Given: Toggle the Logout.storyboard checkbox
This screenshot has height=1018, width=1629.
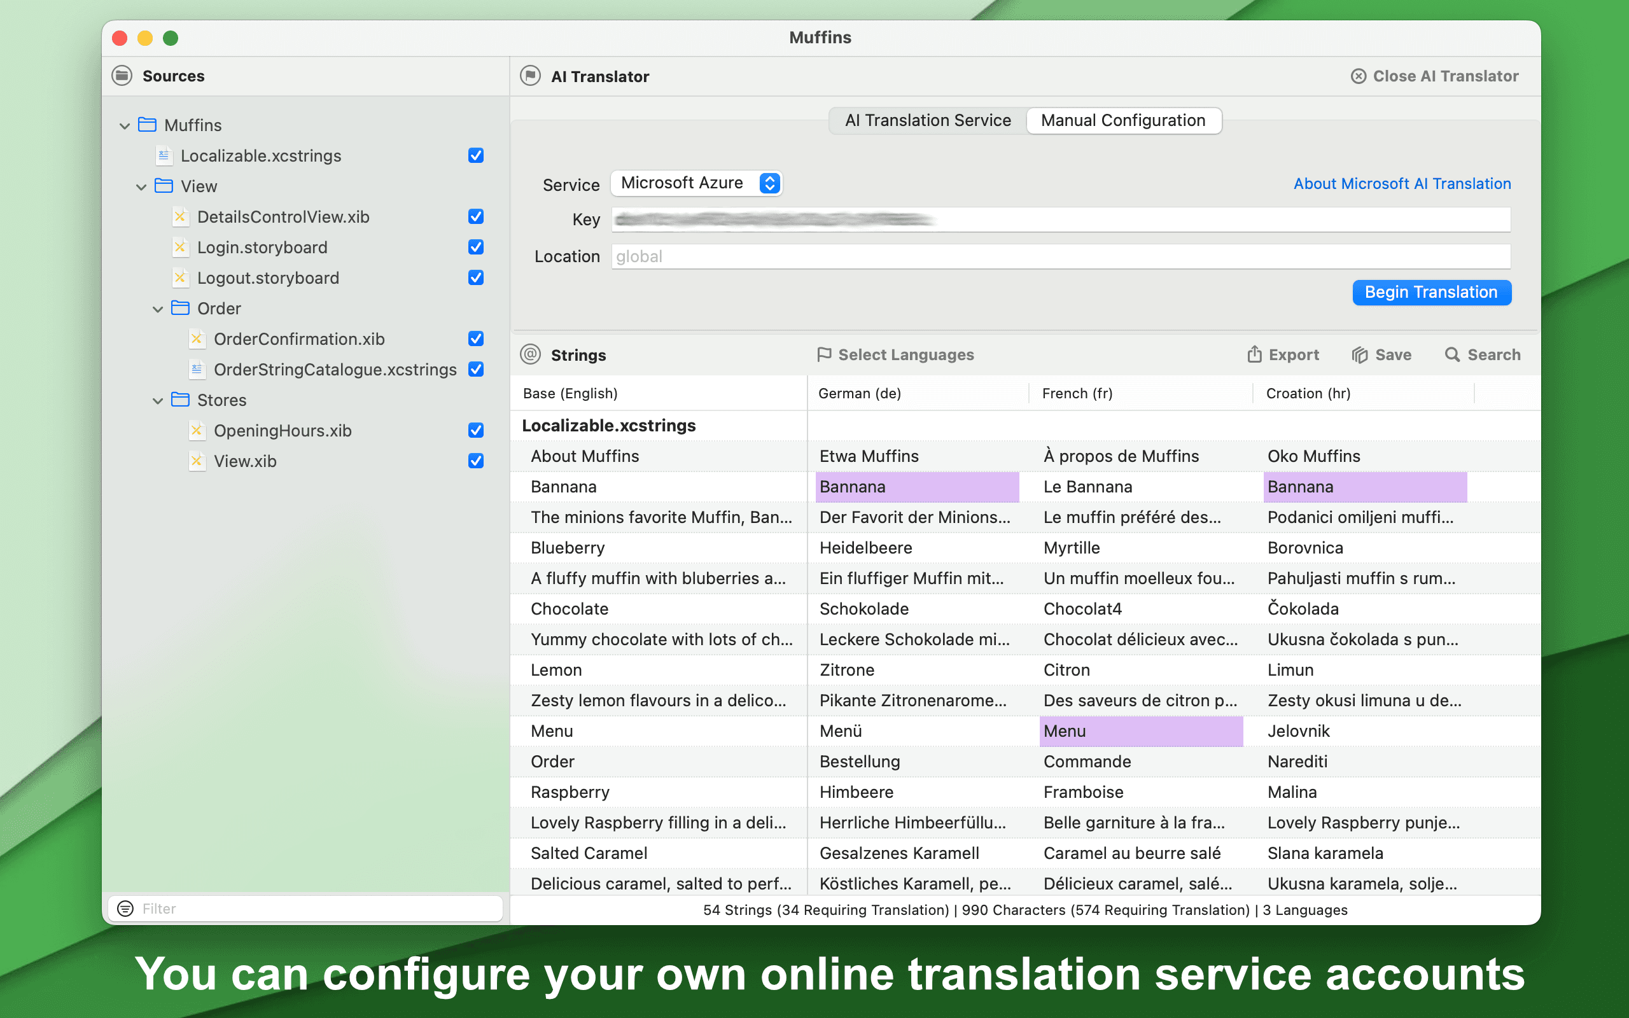Looking at the screenshot, I should [x=476, y=277].
